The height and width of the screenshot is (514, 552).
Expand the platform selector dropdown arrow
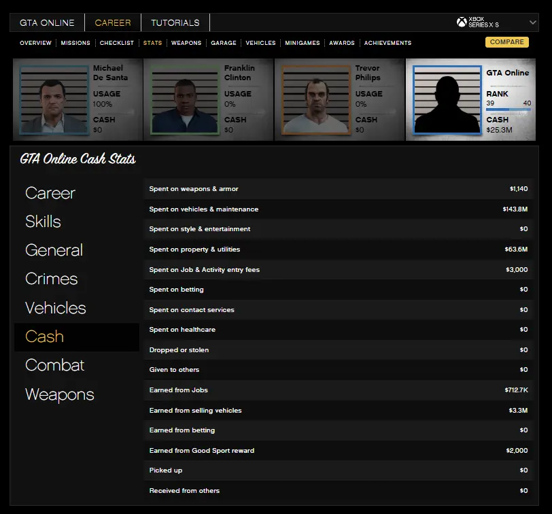532,22
